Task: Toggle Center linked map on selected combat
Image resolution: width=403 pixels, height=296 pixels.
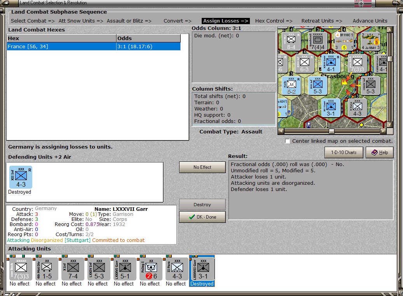Action: (288, 141)
